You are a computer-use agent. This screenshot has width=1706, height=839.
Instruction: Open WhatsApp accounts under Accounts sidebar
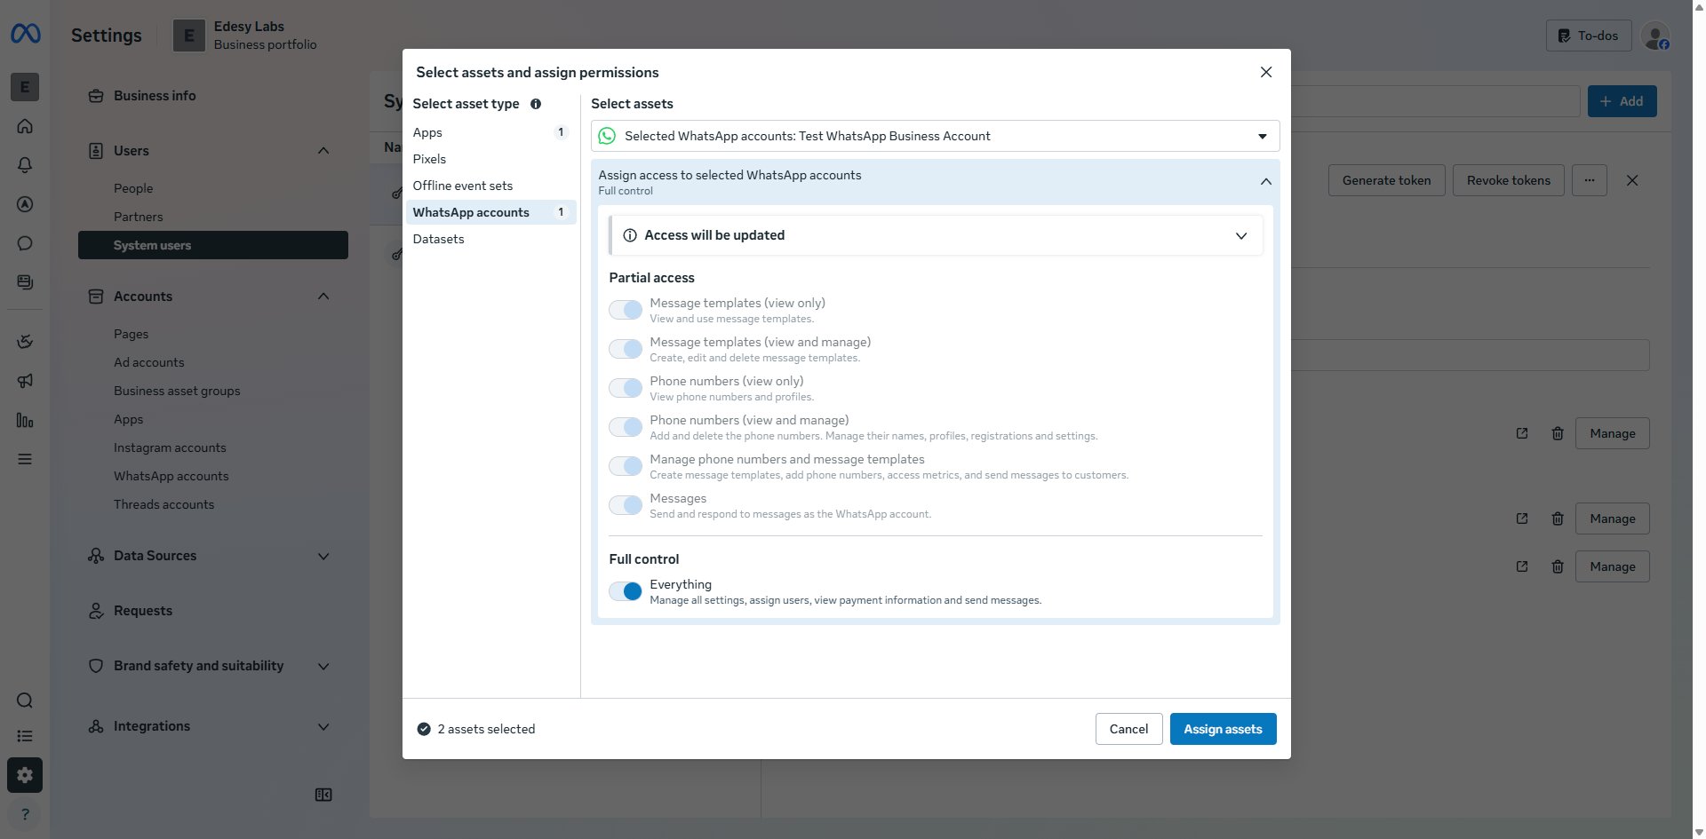pos(171,476)
